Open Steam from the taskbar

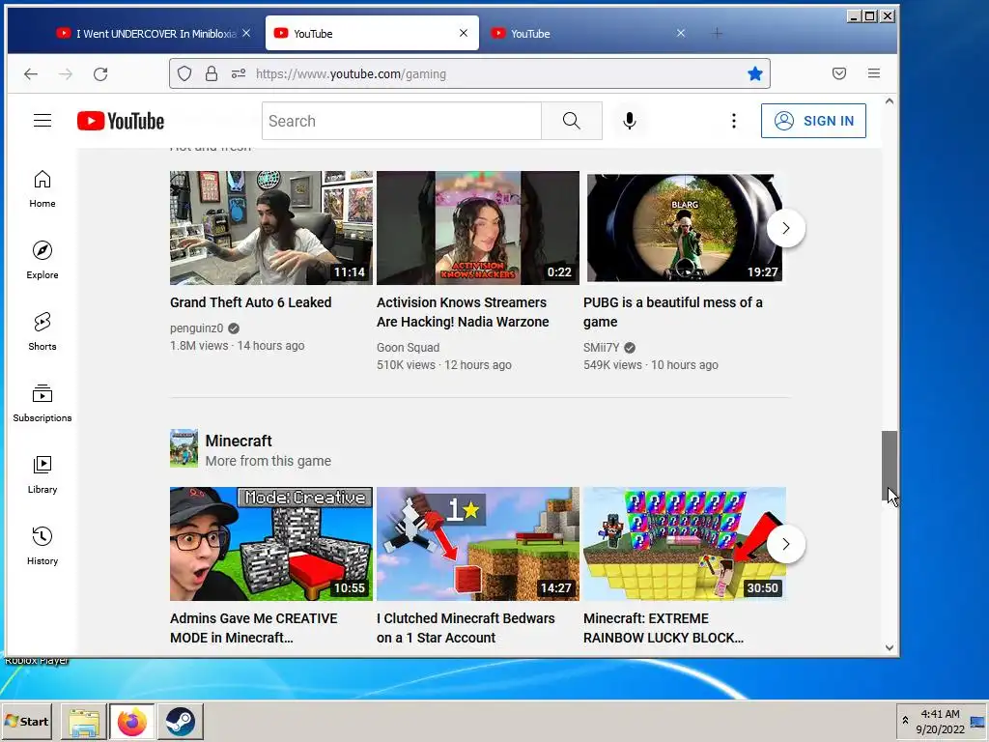[181, 722]
